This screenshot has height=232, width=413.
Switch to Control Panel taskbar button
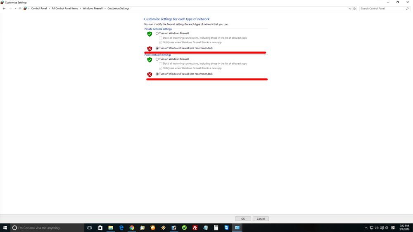pyautogui.click(x=237, y=227)
